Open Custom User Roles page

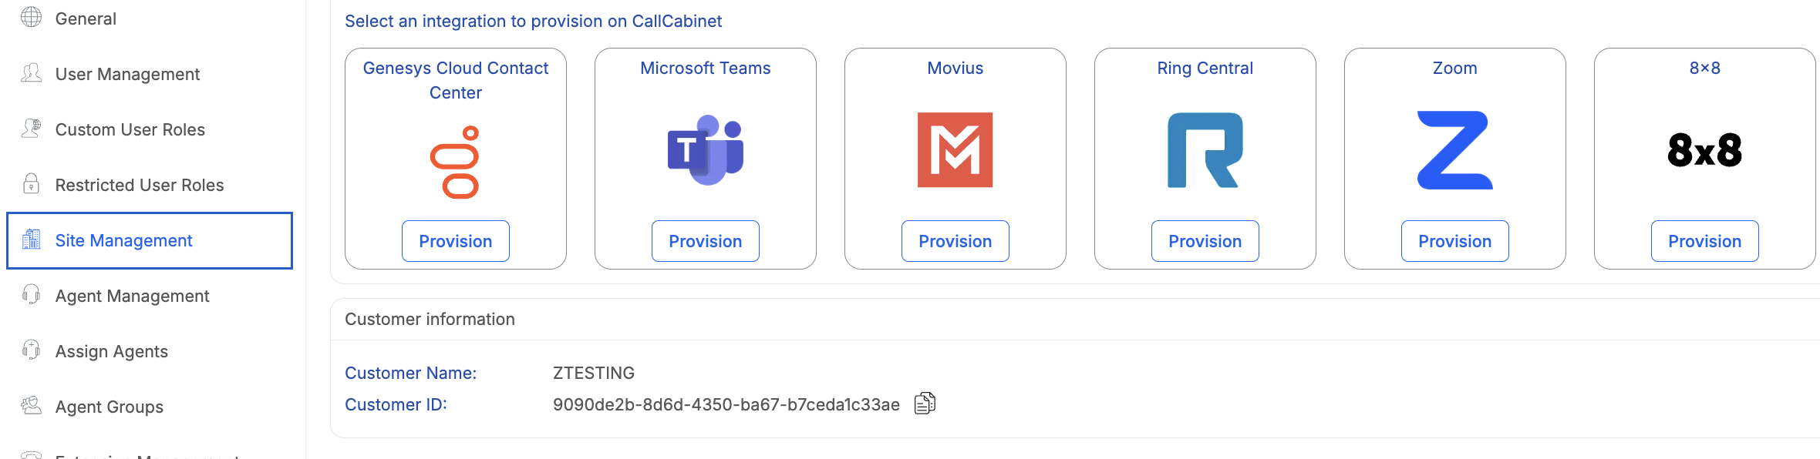pos(130,129)
